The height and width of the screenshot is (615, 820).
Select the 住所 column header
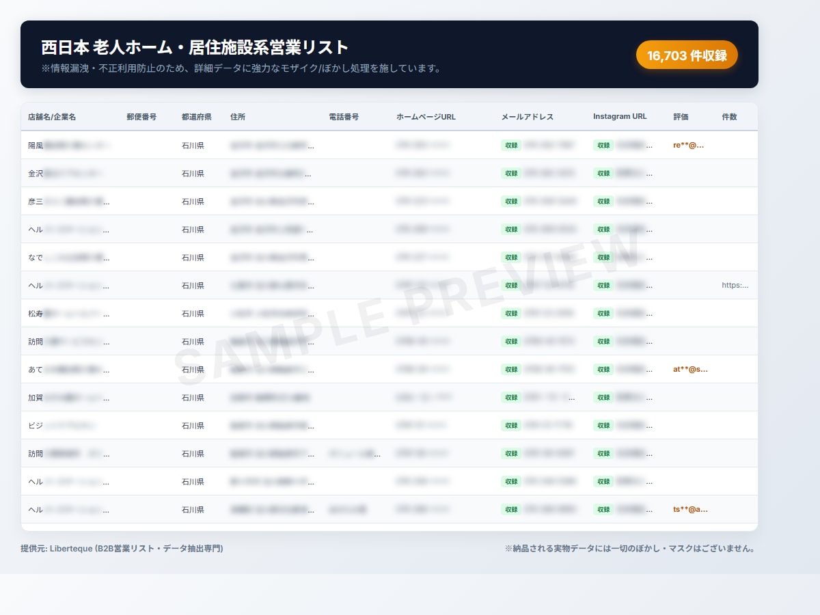238,117
